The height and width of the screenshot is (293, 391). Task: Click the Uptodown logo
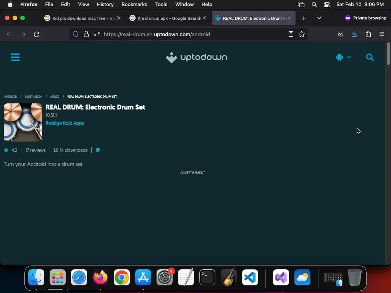[197, 57]
